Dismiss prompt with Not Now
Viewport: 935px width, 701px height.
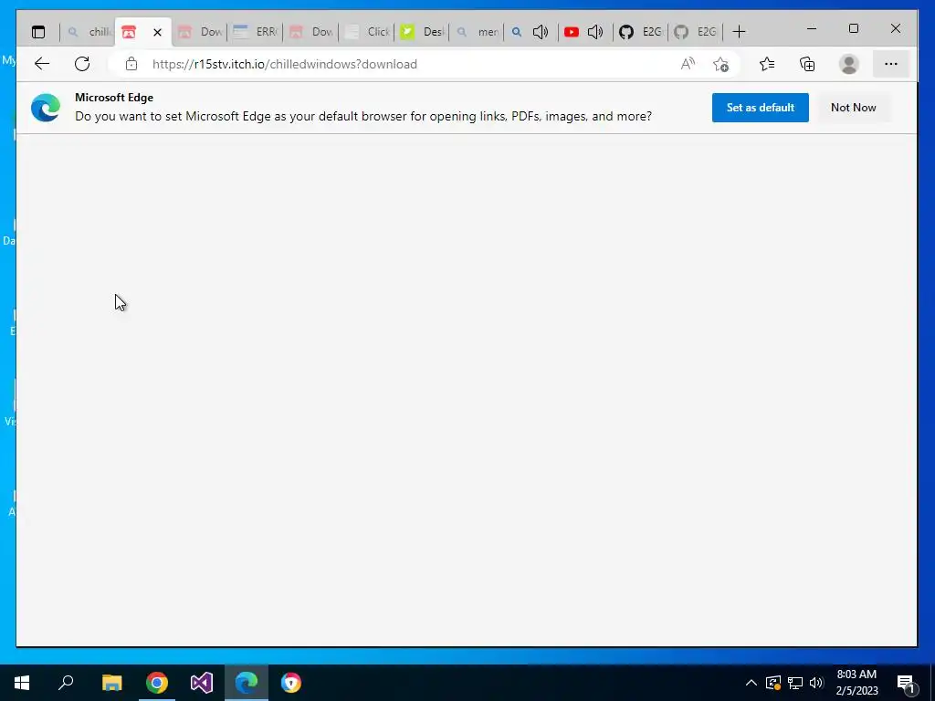coord(854,108)
